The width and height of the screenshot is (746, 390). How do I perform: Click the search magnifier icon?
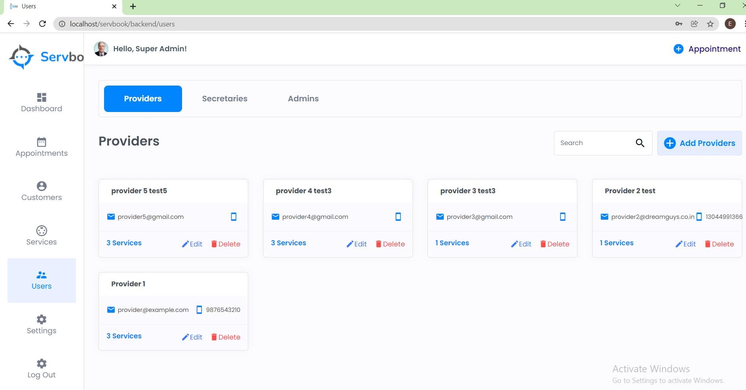tap(640, 143)
